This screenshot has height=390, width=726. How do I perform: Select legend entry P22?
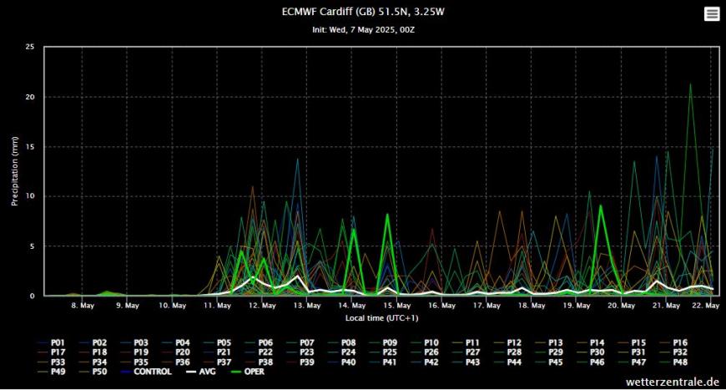click(260, 352)
